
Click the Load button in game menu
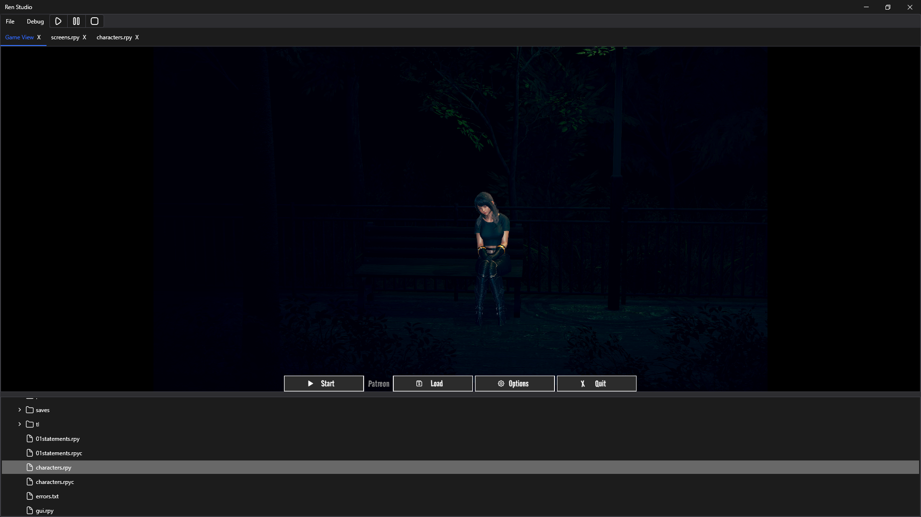[x=433, y=383]
